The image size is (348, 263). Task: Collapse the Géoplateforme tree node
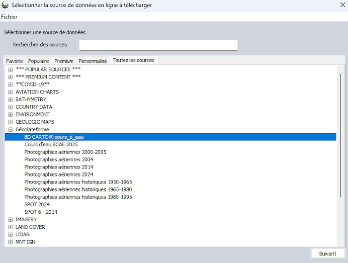10,130
